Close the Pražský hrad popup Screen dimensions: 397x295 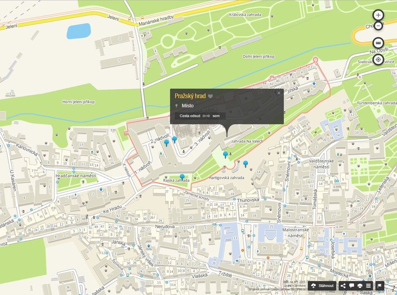[x=279, y=93]
